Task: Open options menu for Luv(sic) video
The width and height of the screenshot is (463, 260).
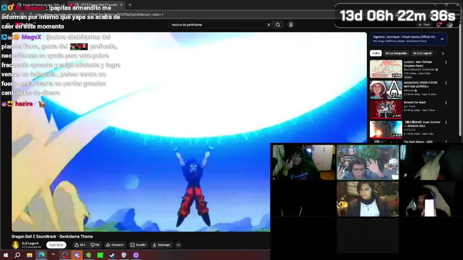Action: pos(446,62)
